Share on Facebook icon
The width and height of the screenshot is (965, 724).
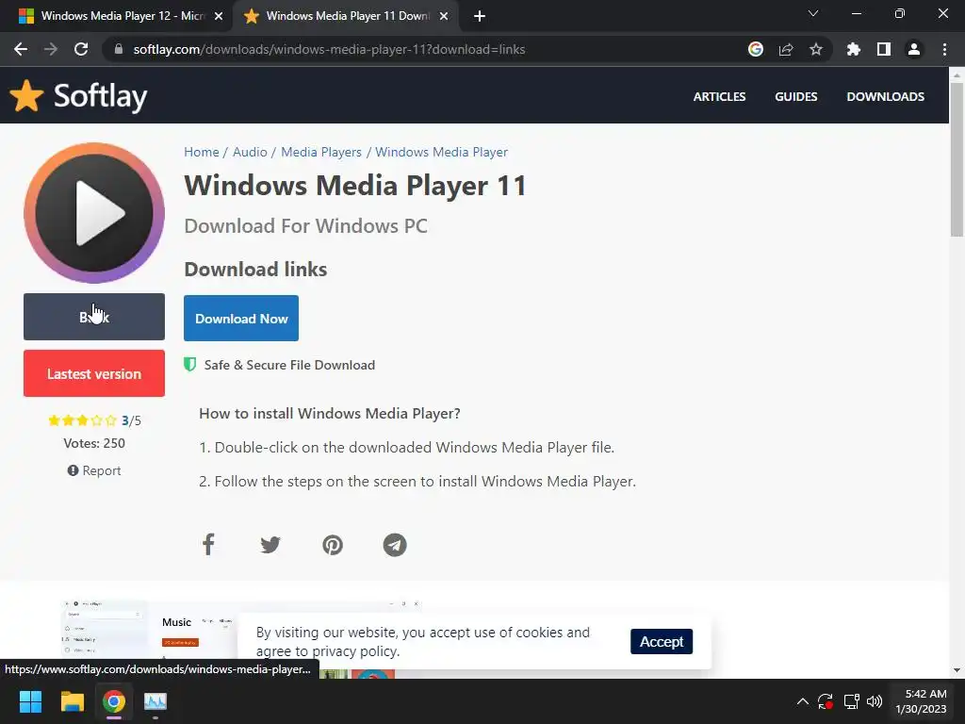pyautogui.click(x=208, y=545)
